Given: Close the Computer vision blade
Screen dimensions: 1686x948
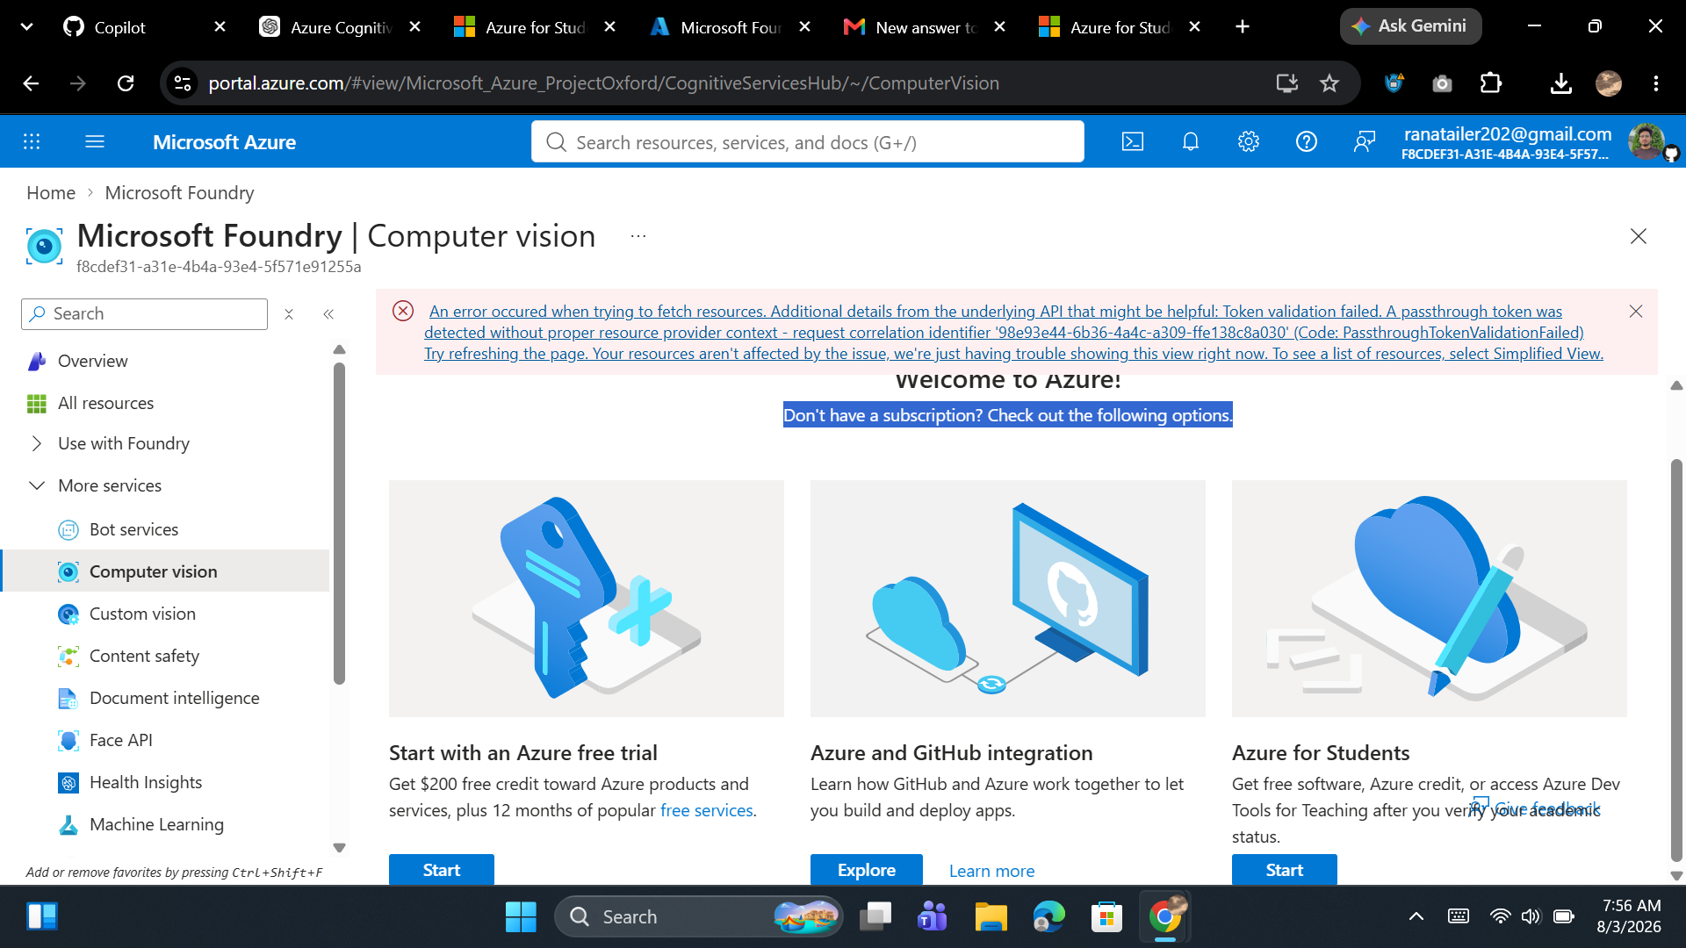Looking at the screenshot, I should 1639,236.
